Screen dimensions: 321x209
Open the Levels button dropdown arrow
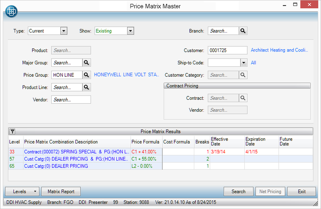tap(35, 191)
